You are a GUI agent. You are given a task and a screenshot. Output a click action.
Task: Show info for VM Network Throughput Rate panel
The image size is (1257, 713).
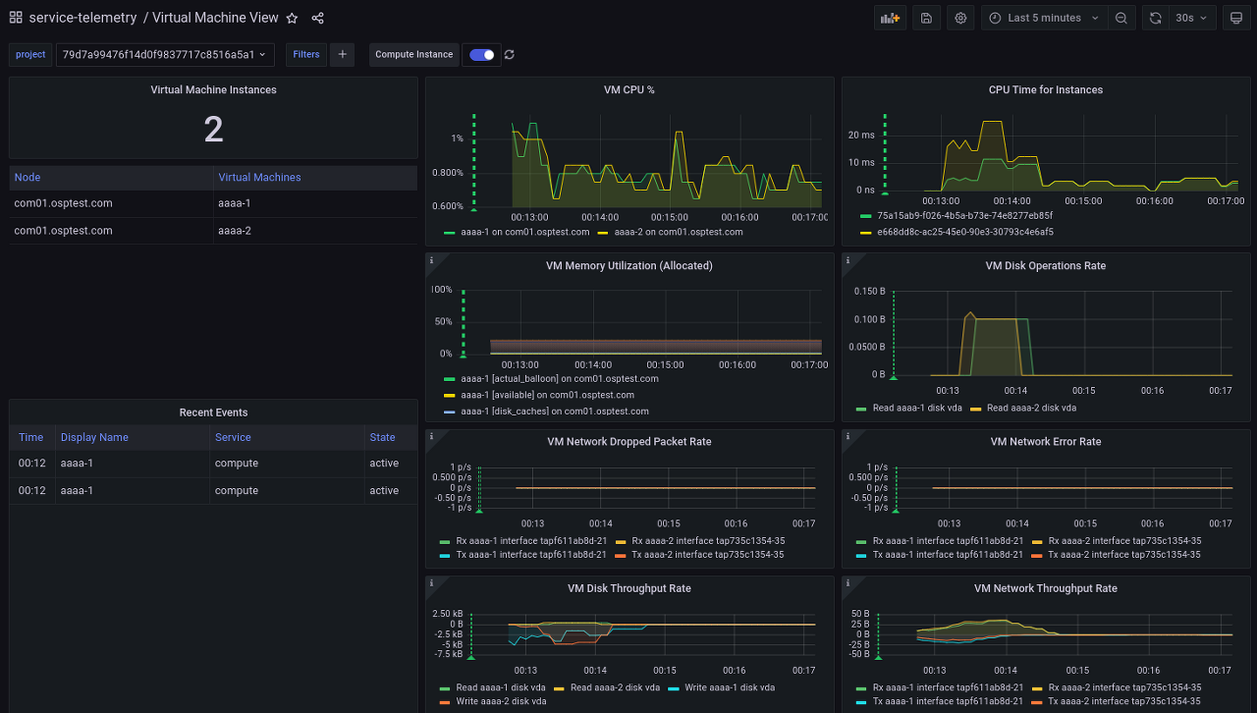point(848,583)
